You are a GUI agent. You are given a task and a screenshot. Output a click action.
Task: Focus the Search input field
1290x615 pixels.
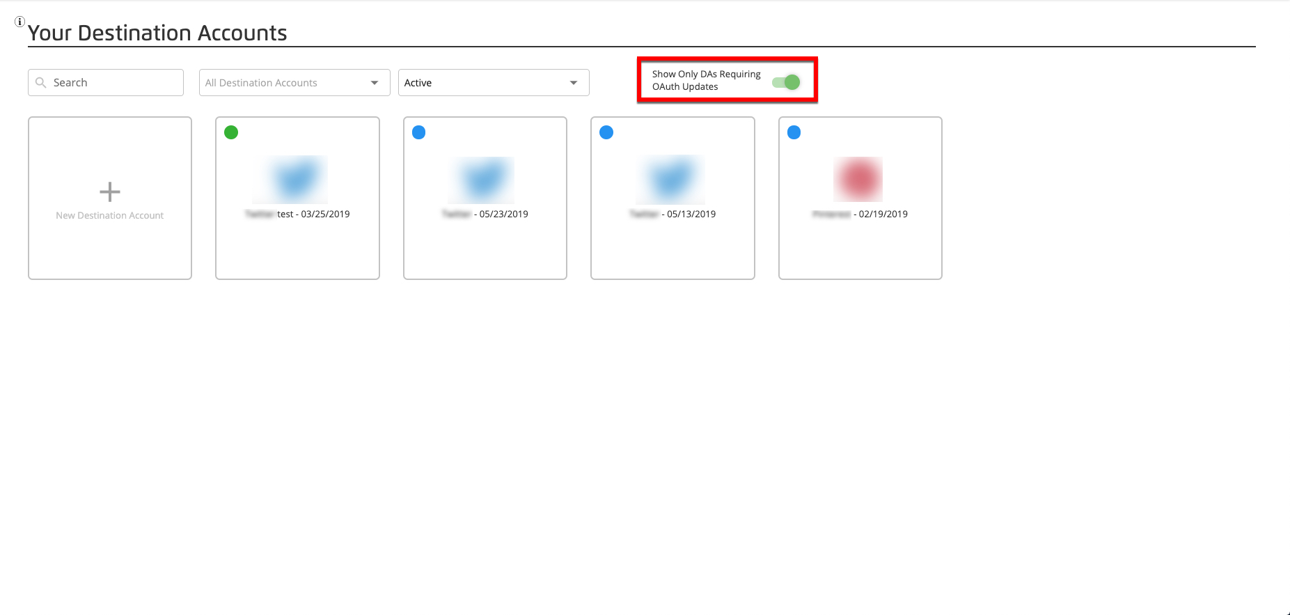coord(106,82)
